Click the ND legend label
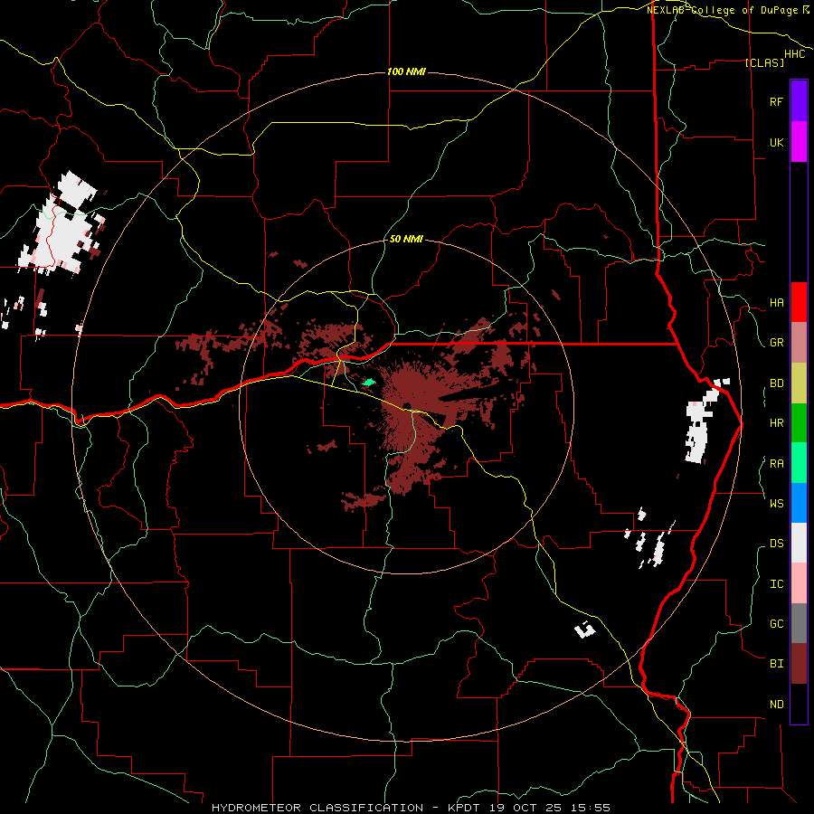814x814 pixels. (776, 705)
